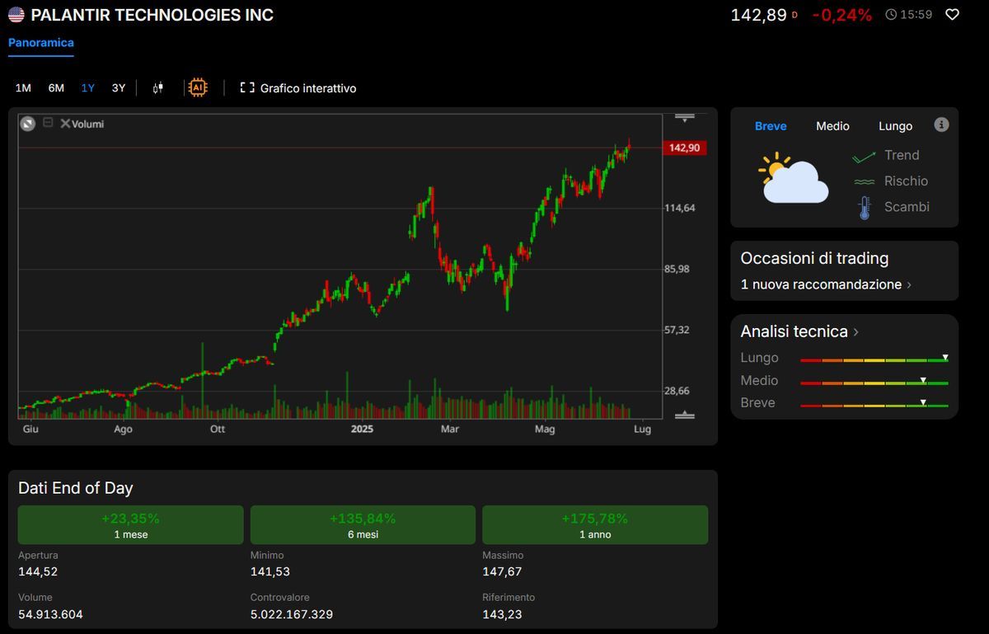Click the 114,64 price axis label

coord(680,208)
